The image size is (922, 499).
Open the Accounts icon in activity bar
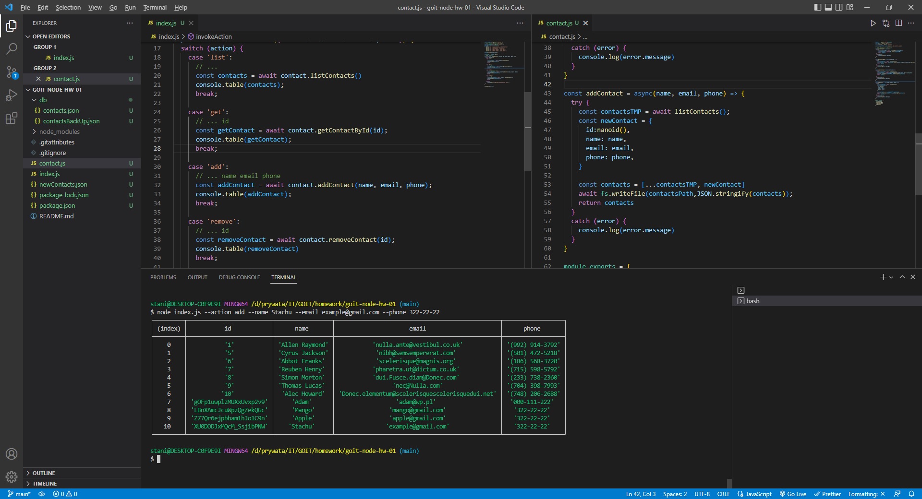12,454
